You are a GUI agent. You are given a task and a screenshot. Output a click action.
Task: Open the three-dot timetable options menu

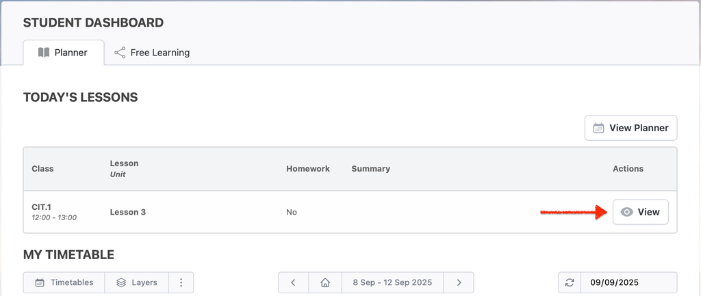[181, 282]
